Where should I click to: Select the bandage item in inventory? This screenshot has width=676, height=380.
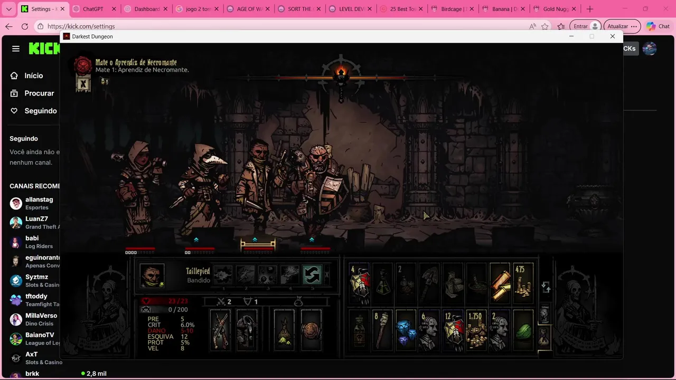click(453, 284)
